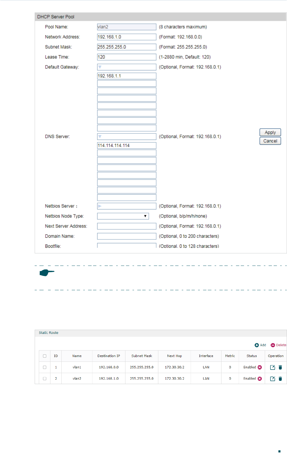287x453 pixels.
Task: Click the Add plus icon in Static Route
Action: (257, 345)
